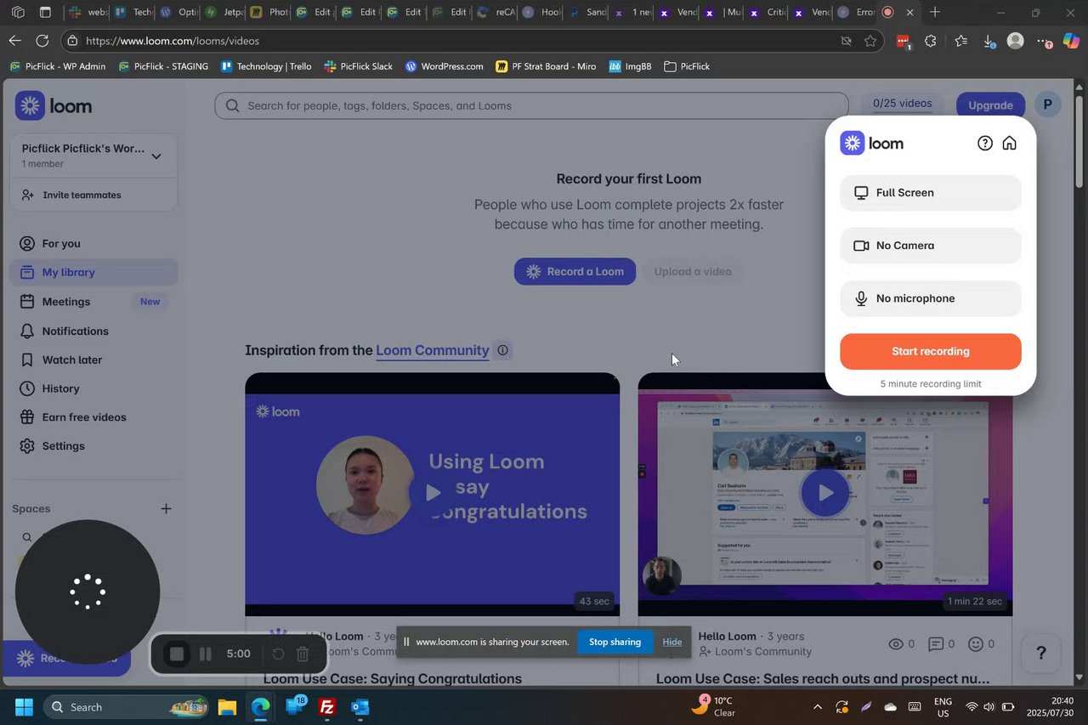
Task: Expand the Picflick workspace switcher
Action: click(x=93, y=156)
